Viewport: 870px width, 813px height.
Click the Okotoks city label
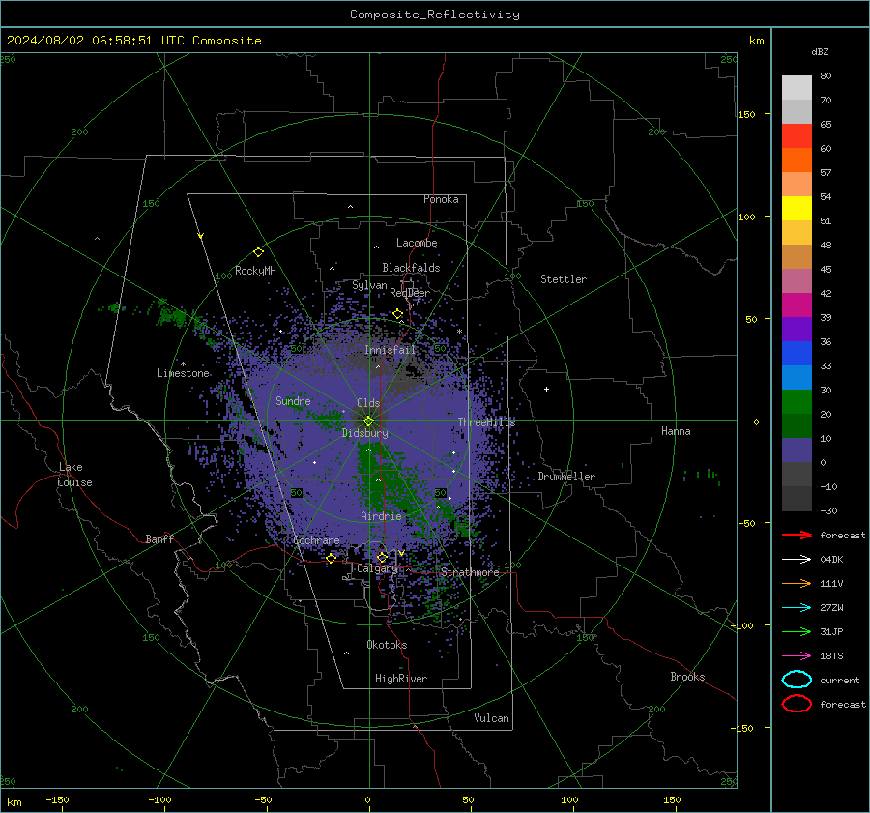coord(387,645)
